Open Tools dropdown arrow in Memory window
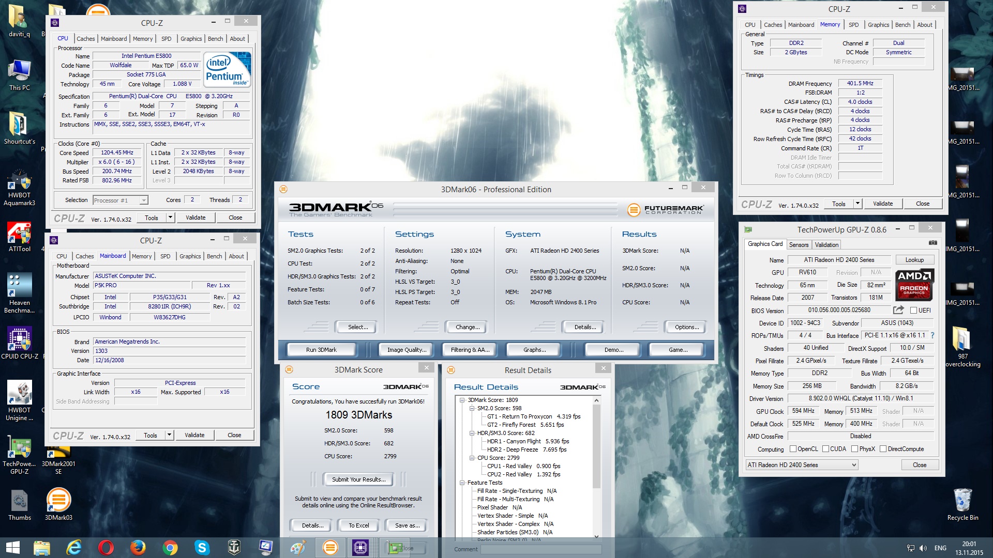This screenshot has height=558, width=993. (857, 204)
